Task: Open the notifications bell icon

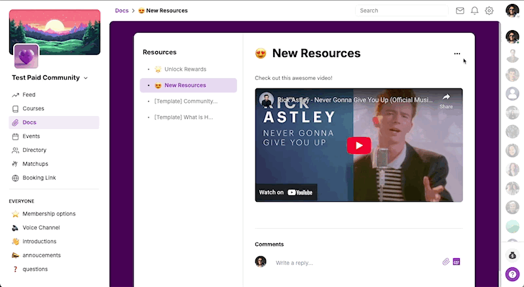Action: 474,10
